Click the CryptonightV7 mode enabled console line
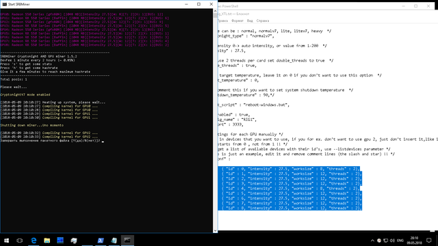 pos(25,94)
